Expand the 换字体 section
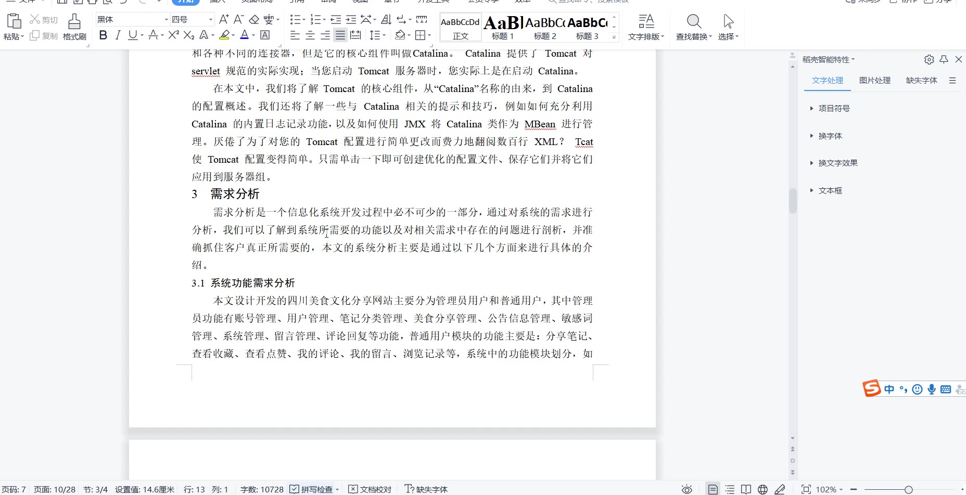 (x=826, y=136)
